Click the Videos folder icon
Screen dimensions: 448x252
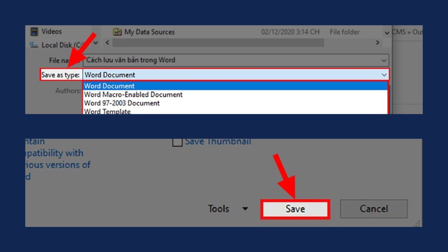34,32
